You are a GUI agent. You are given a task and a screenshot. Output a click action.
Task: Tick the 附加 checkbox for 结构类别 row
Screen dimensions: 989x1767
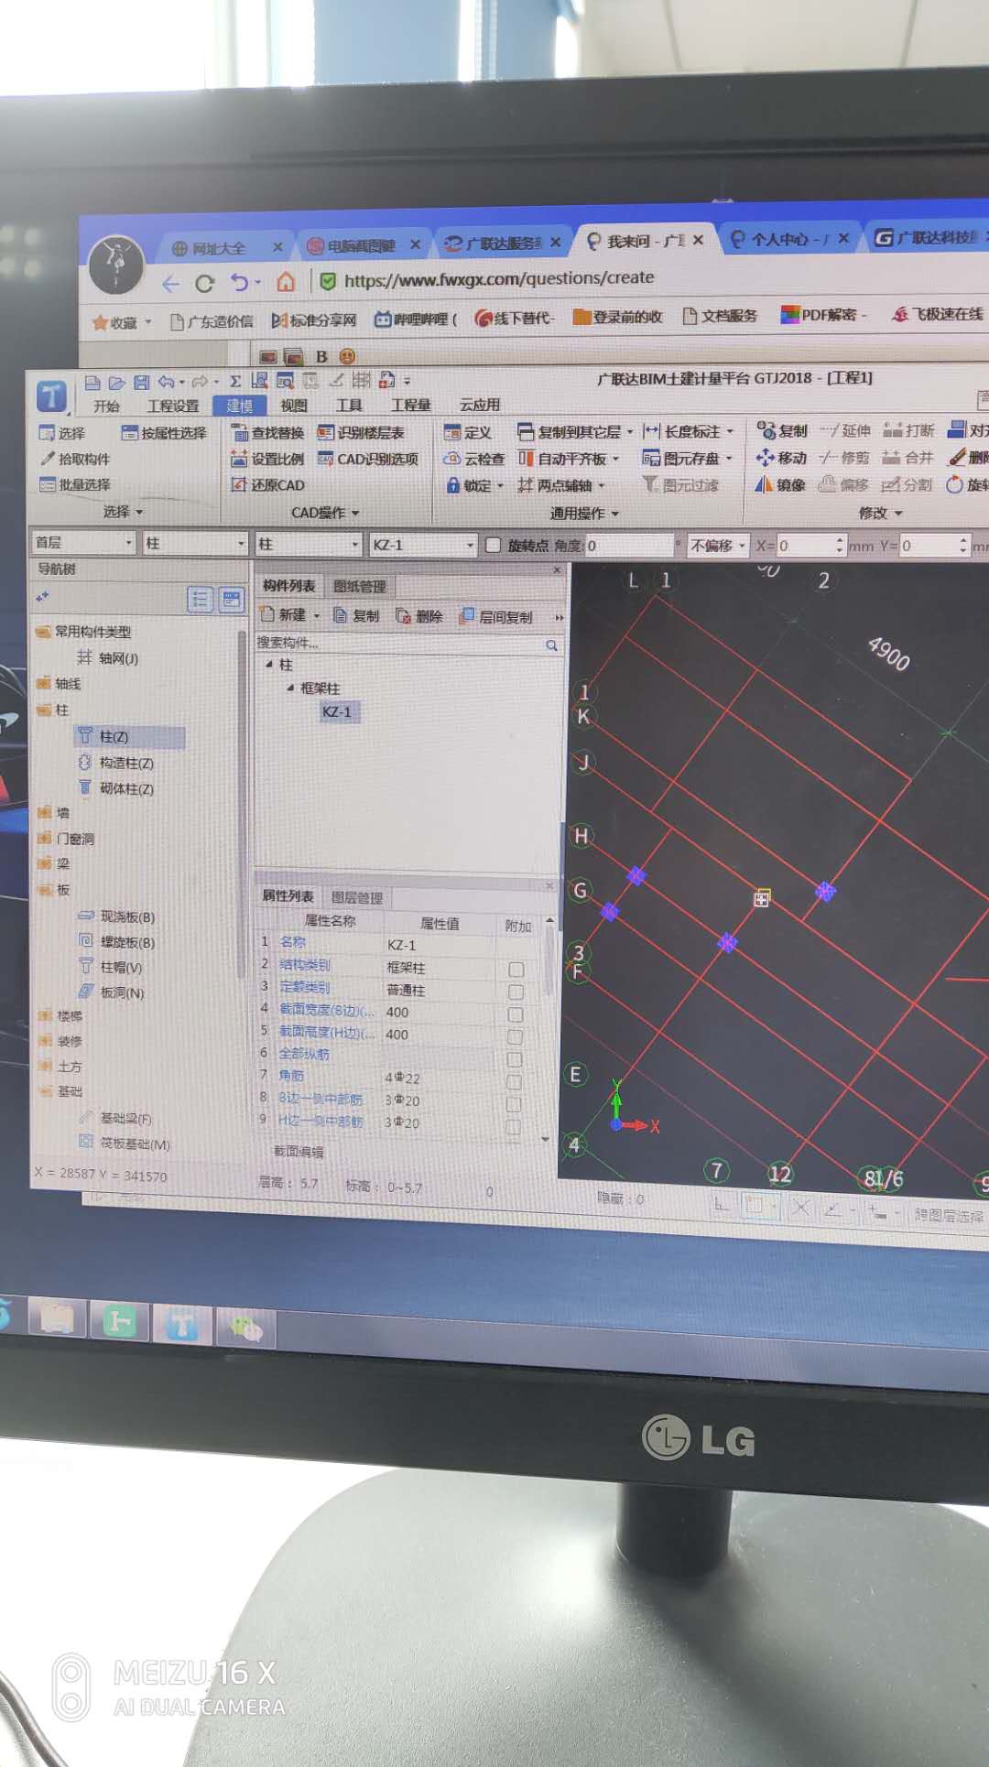[516, 970]
